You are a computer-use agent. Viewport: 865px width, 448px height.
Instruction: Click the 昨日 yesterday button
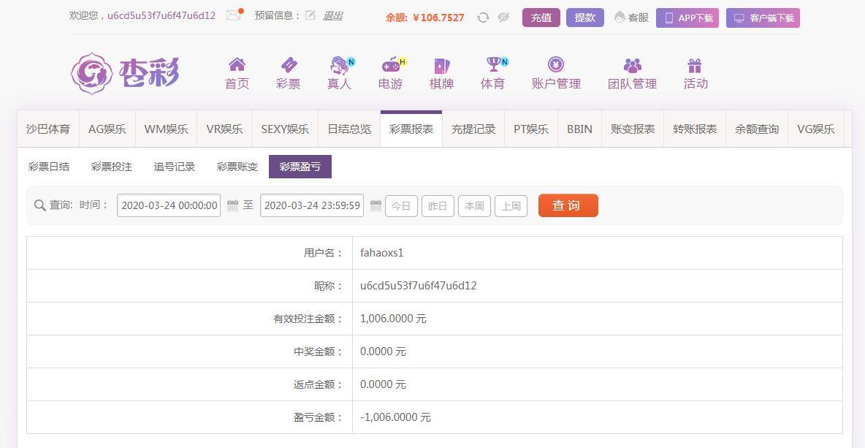coord(438,206)
